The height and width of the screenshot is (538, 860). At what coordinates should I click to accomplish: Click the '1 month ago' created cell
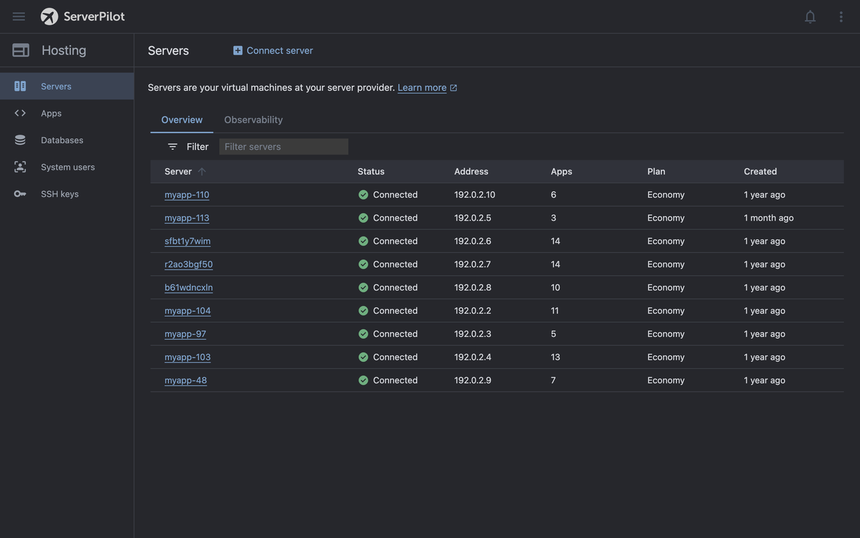769,218
